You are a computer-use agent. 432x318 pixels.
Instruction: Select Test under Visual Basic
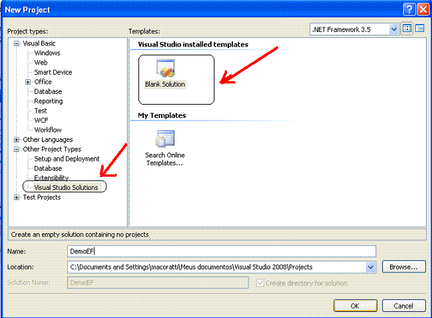click(x=41, y=111)
